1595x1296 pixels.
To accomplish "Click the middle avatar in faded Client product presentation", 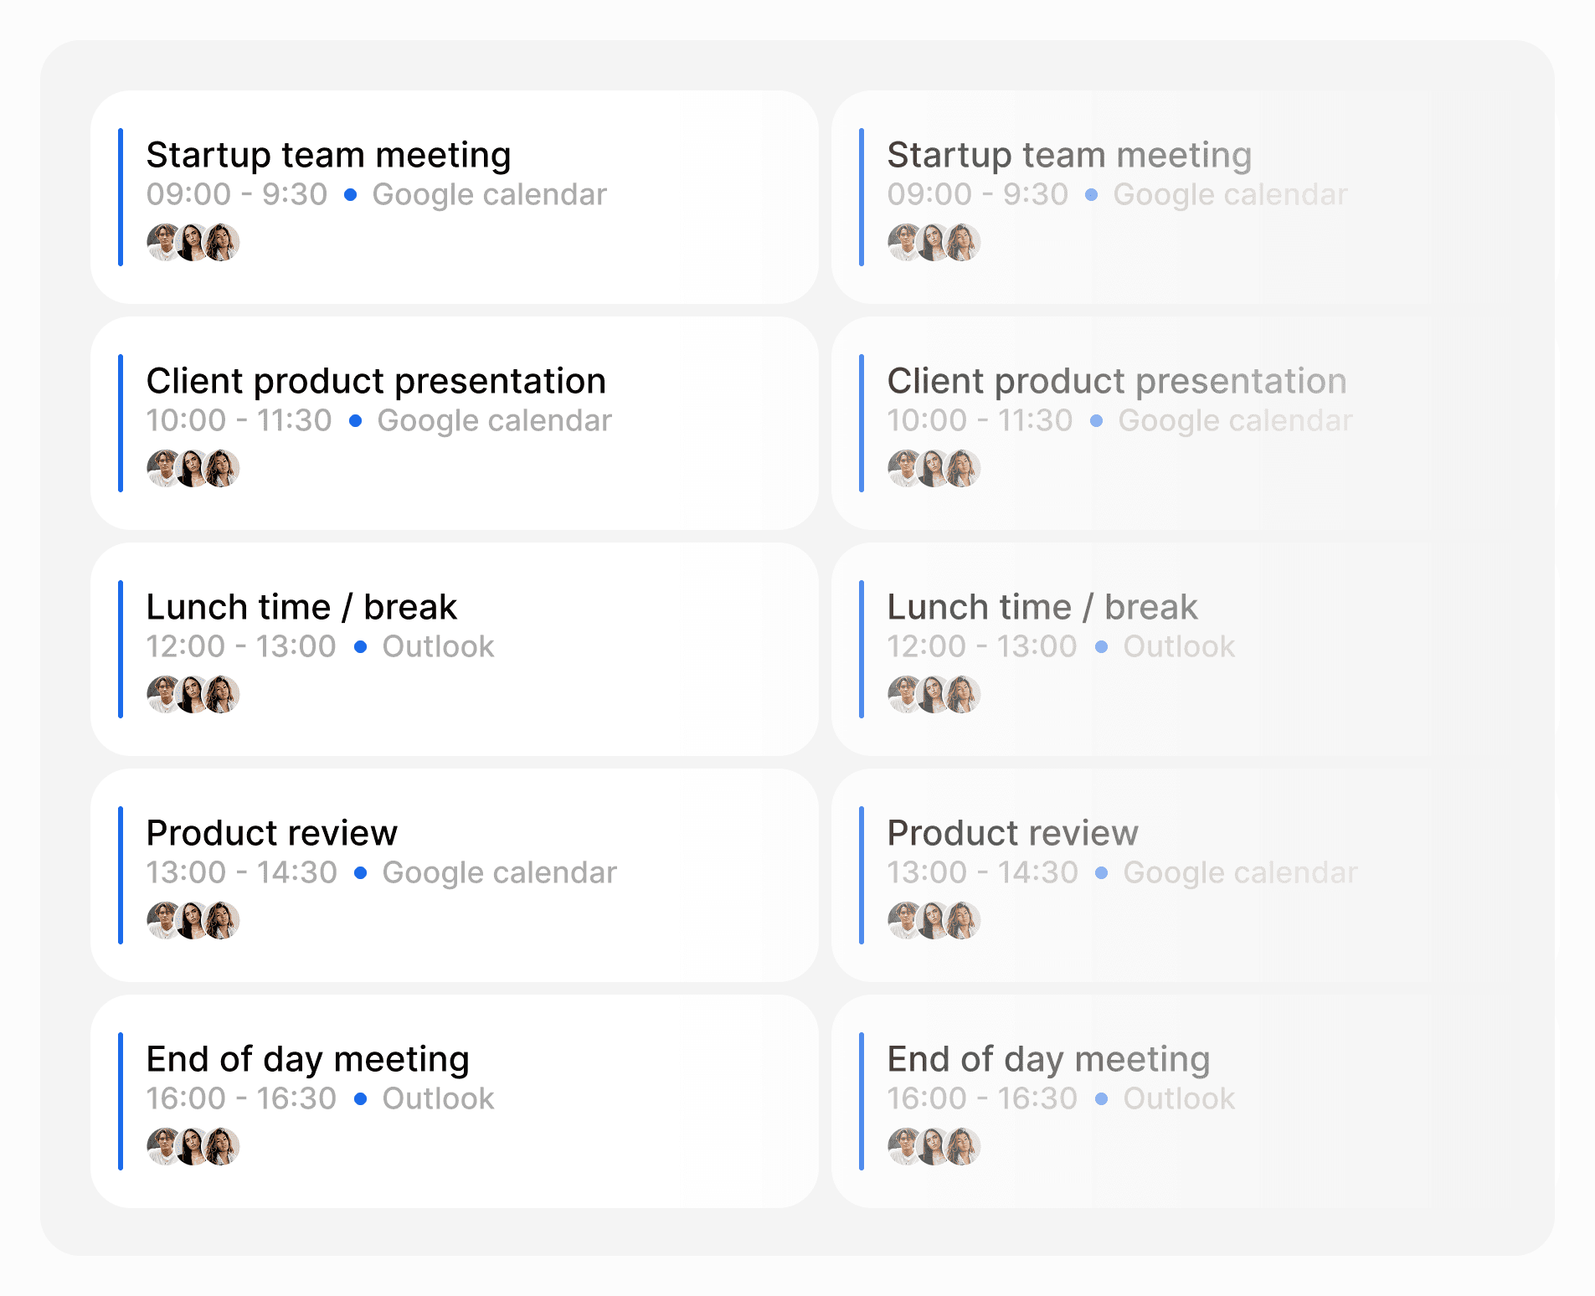I will pyautogui.click(x=934, y=469).
